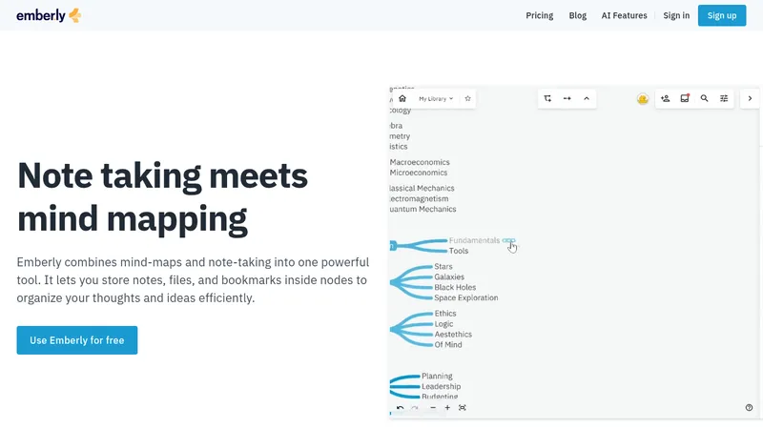The image size is (763, 429).
Task: Select the Logic node
Action: click(443, 324)
